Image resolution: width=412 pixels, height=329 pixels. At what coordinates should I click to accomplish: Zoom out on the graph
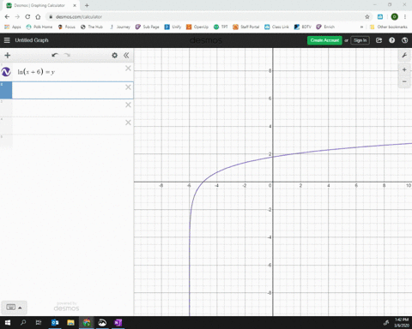pyautogui.click(x=404, y=81)
